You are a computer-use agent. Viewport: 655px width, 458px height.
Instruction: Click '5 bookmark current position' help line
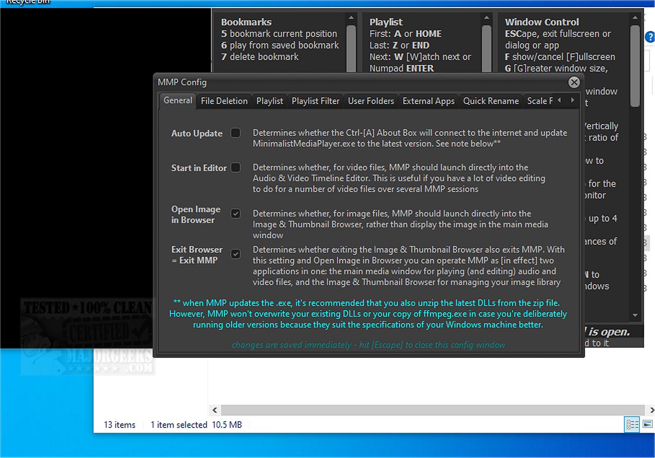pos(279,34)
